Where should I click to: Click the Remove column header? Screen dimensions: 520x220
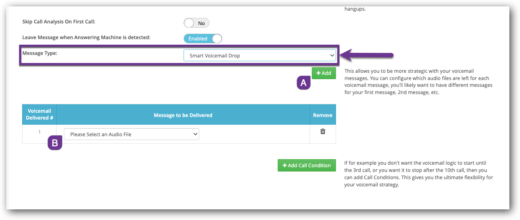pyautogui.click(x=323, y=115)
